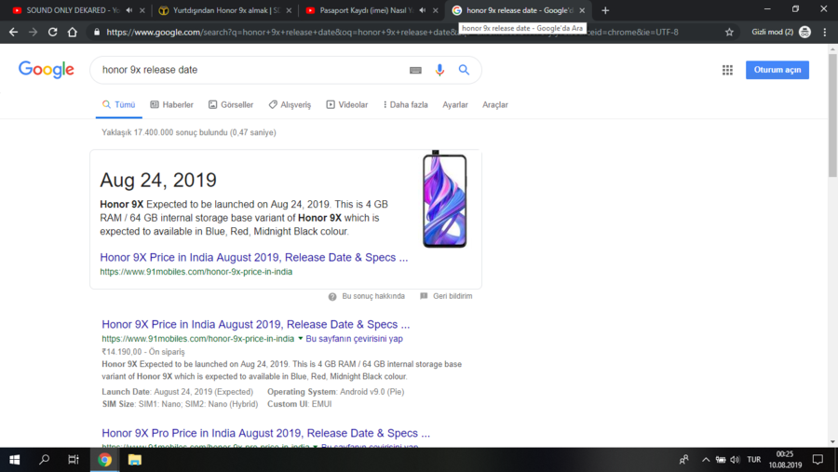Open the browser home page
The width and height of the screenshot is (838, 472).
coord(72,32)
